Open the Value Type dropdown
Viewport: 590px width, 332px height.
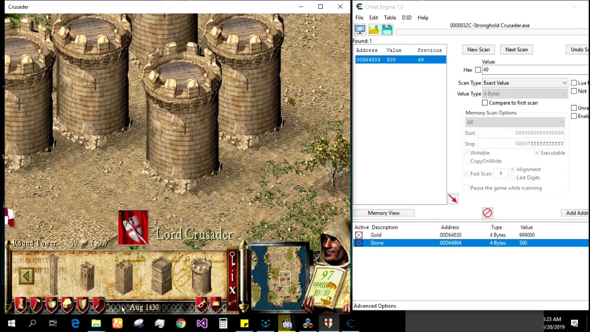click(x=525, y=94)
